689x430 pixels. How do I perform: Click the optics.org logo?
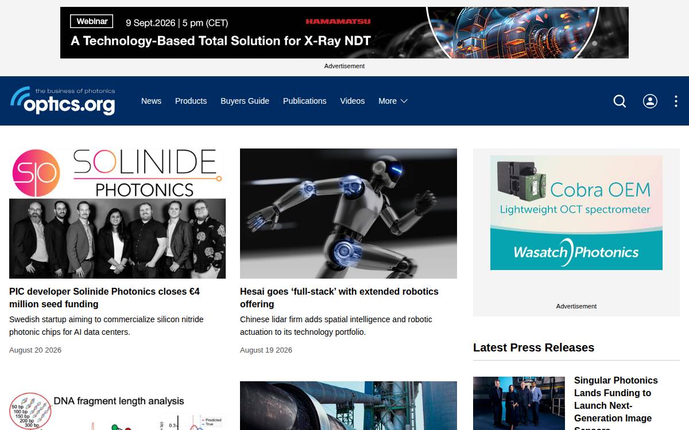(x=63, y=101)
